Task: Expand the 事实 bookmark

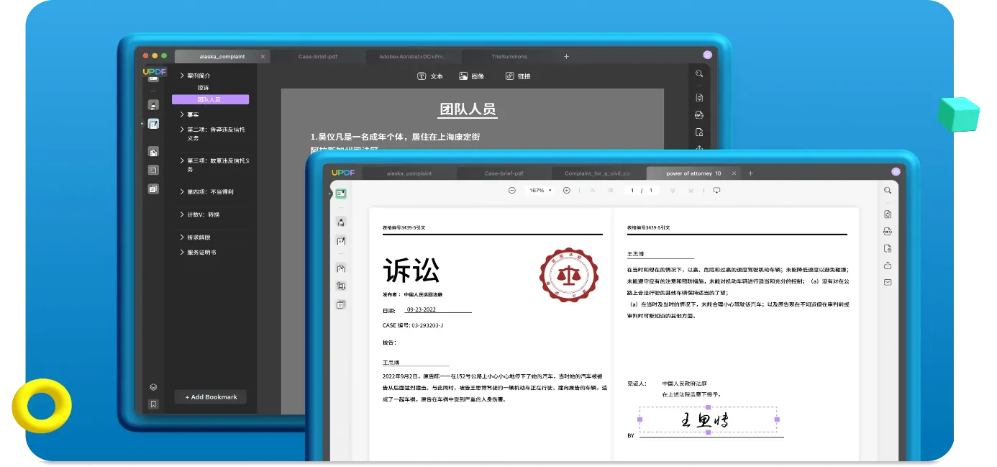Action: click(182, 114)
